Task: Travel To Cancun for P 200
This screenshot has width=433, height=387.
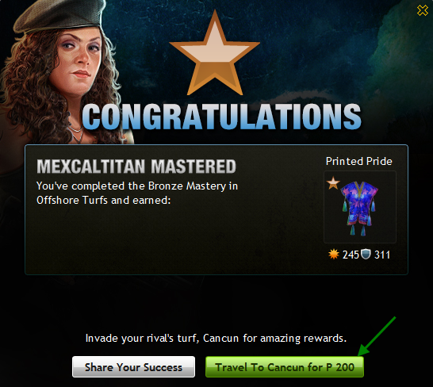Action: click(285, 367)
